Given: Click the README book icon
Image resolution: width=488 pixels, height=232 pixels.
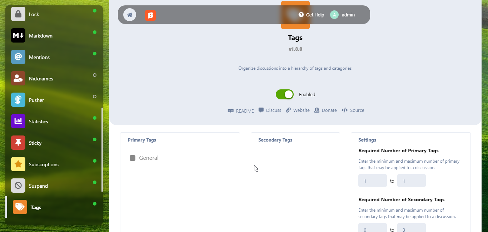Looking at the screenshot, I should tap(231, 111).
